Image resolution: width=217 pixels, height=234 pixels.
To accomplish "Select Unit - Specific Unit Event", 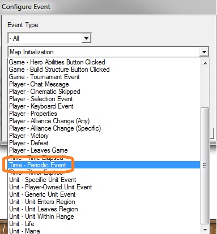I will (x=104, y=180).
